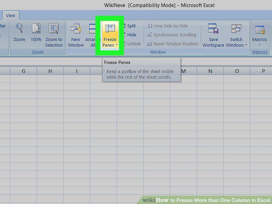Image resolution: width=272 pixels, height=204 pixels.
Task: Select column G header
Action: coord(24,71)
